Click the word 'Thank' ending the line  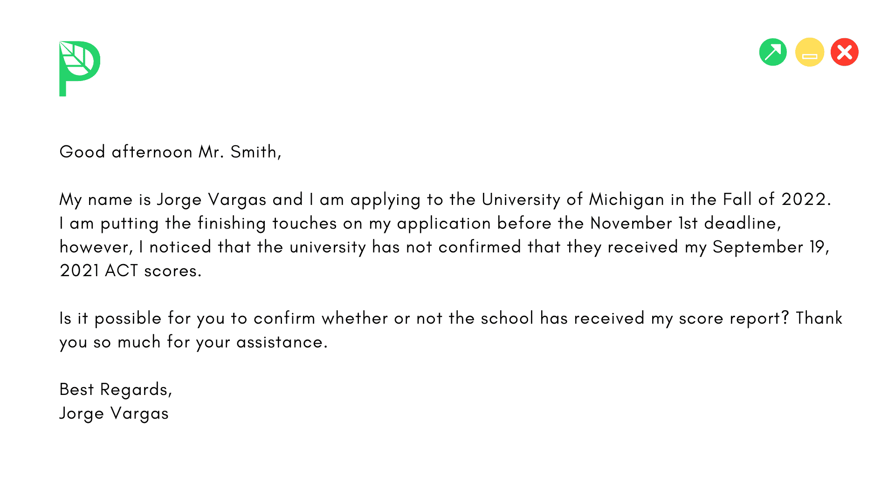819,319
